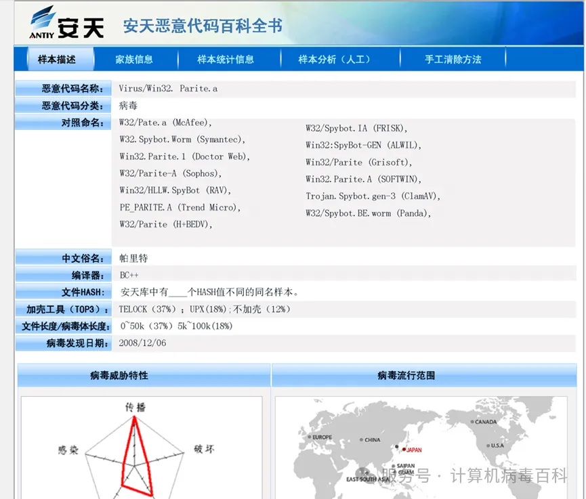Click the 文件长度/病毒体长度 label
The height and width of the screenshot is (499, 586).
64,326
